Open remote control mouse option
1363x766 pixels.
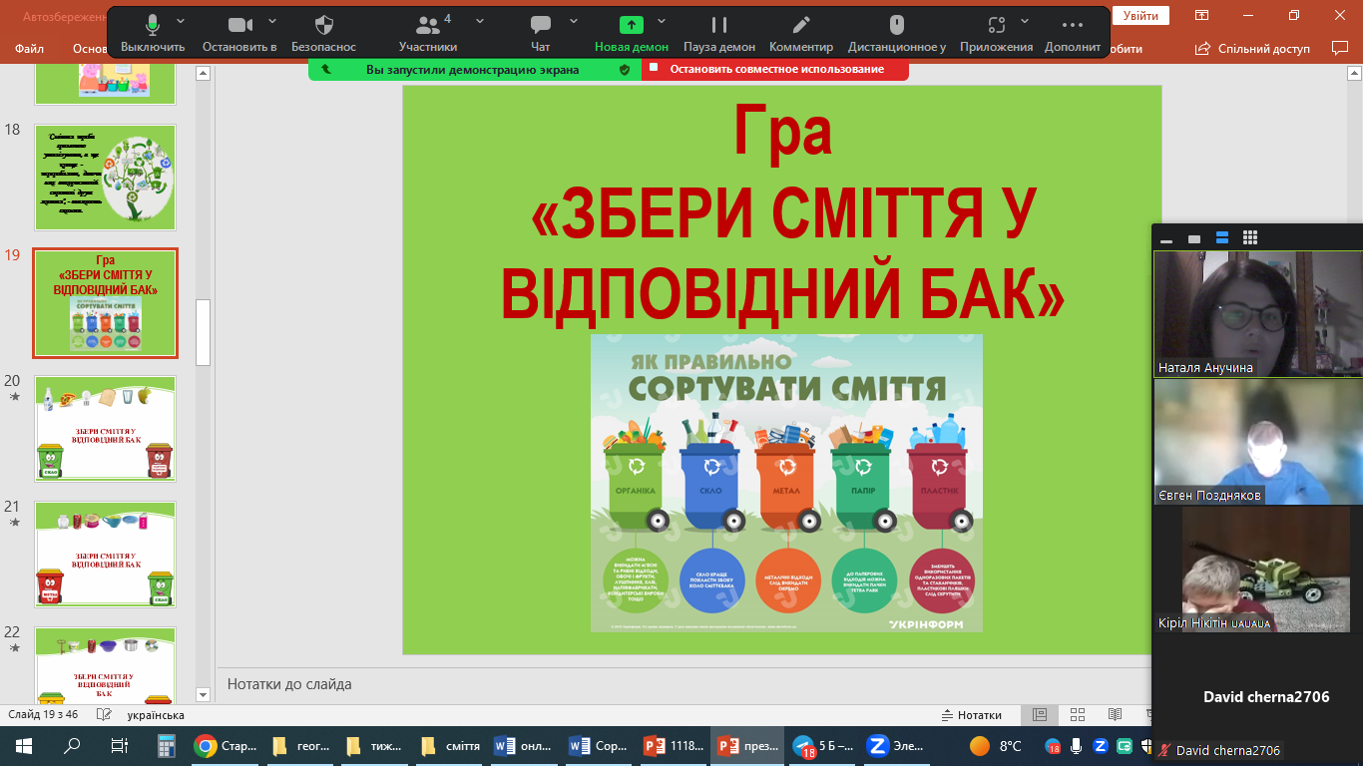coord(897,33)
